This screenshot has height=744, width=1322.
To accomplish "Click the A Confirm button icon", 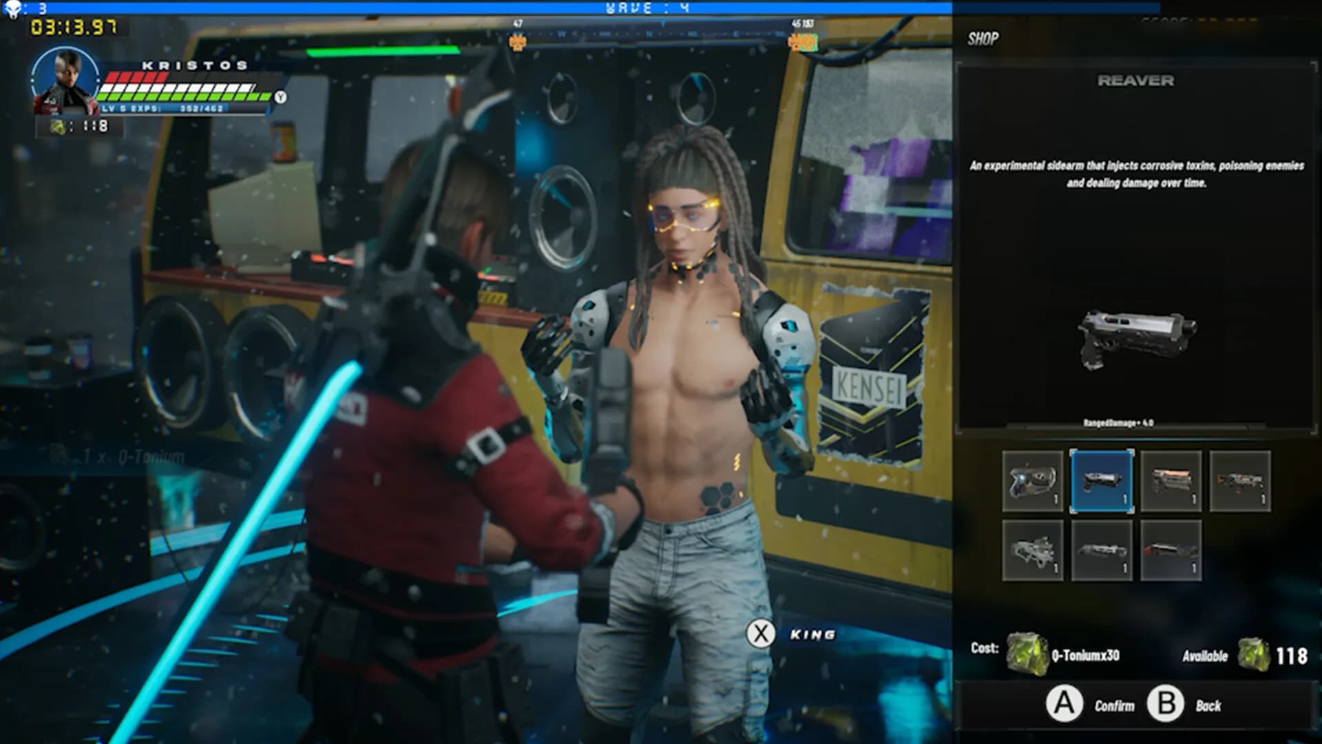I will (x=1064, y=704).
